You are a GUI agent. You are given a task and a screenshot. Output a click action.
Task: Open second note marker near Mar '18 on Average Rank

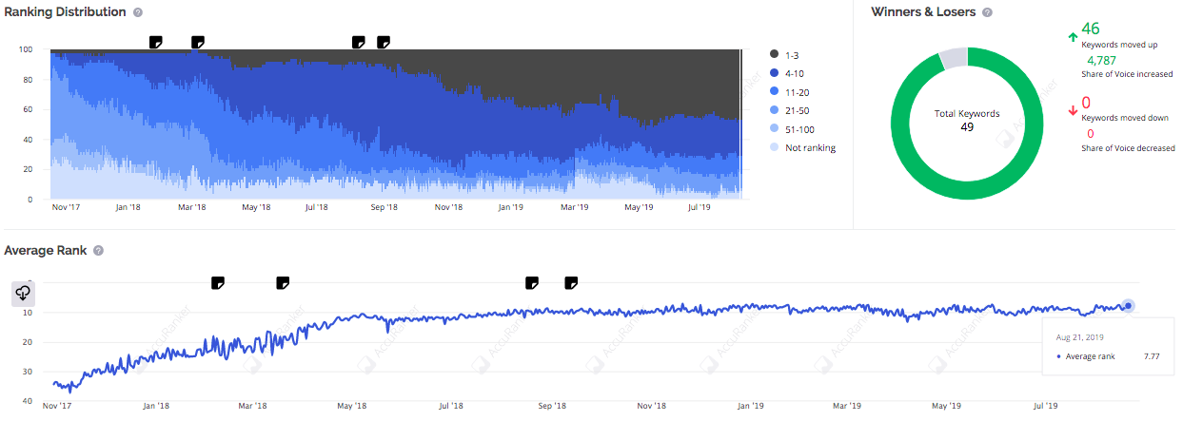[283, 283]
